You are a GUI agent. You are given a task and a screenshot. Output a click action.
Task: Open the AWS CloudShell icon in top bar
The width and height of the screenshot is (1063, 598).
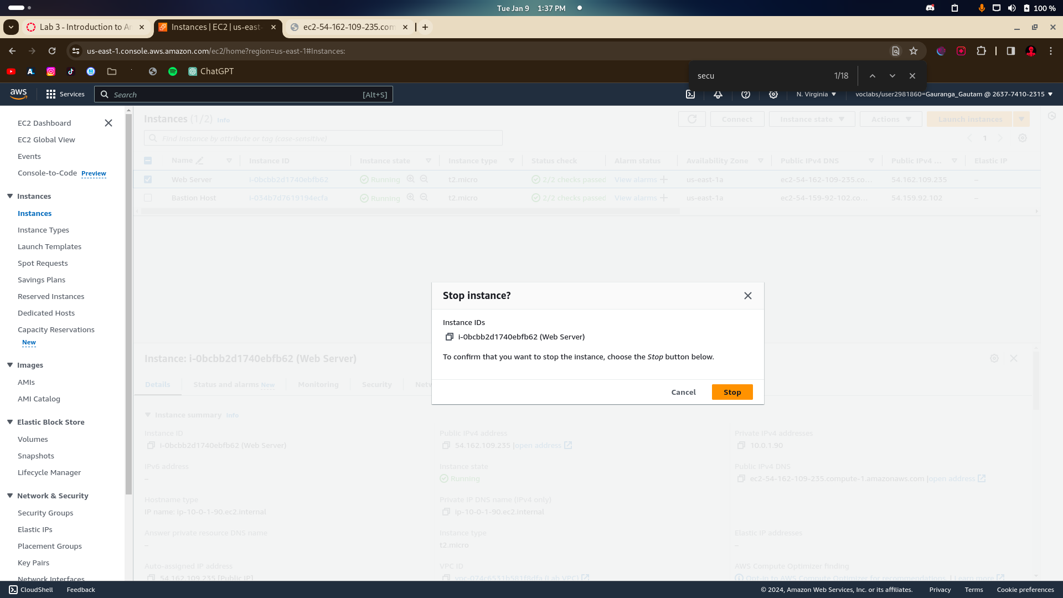point(690,95)
